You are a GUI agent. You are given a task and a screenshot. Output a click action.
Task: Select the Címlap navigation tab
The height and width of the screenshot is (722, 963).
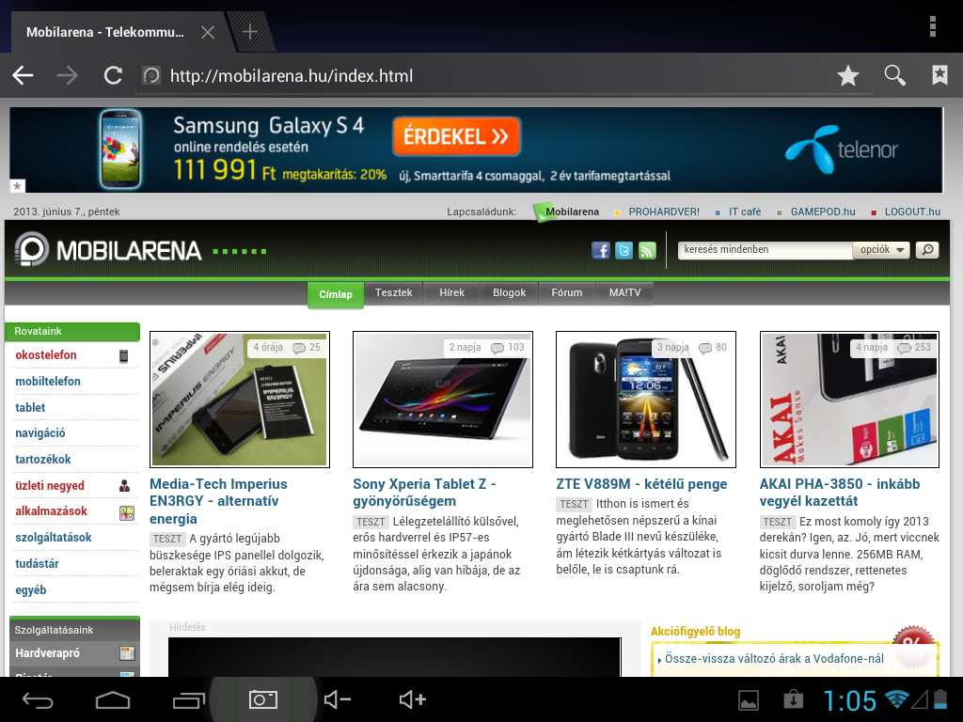pos(336,294)
